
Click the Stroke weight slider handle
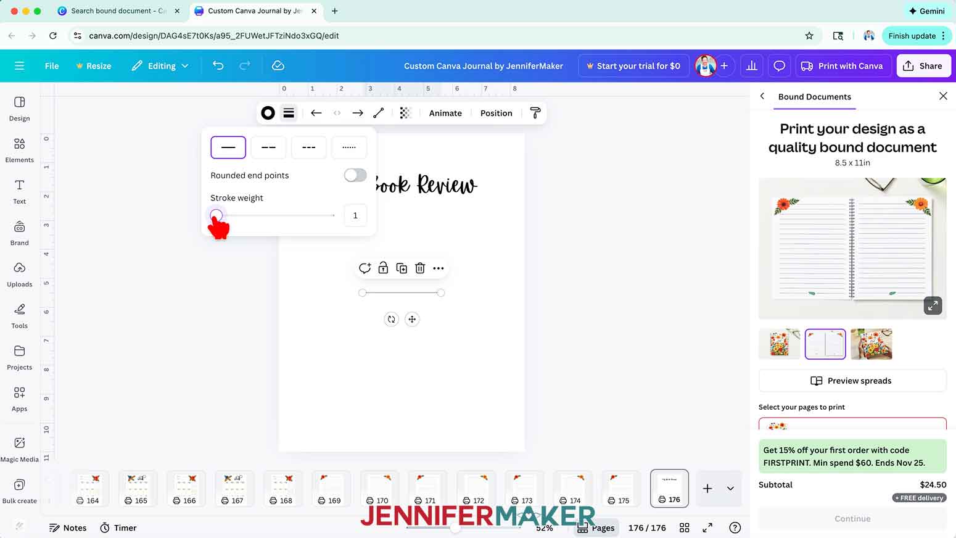[216, 215]
